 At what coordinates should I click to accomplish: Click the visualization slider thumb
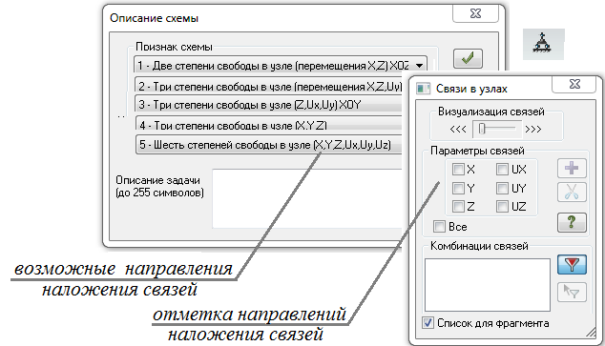[482, 129]
